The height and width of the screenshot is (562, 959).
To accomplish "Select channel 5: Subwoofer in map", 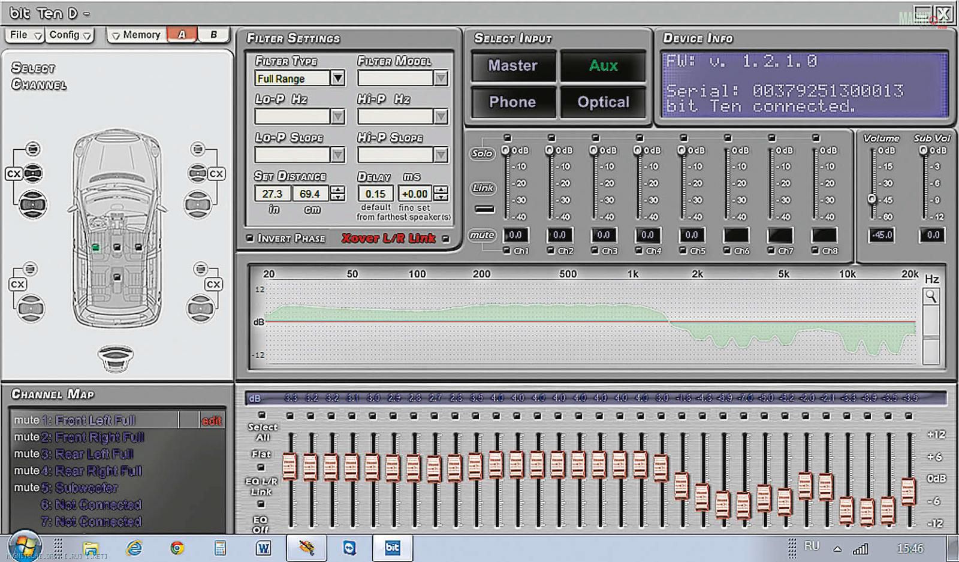I will point(80,487).
